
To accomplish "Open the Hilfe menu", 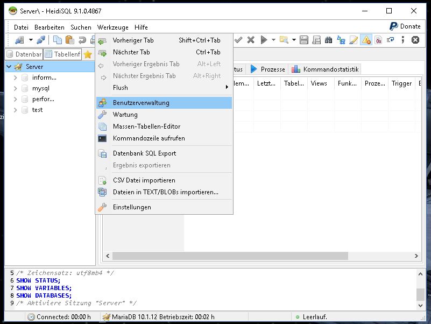I will [x=141, y=27].
